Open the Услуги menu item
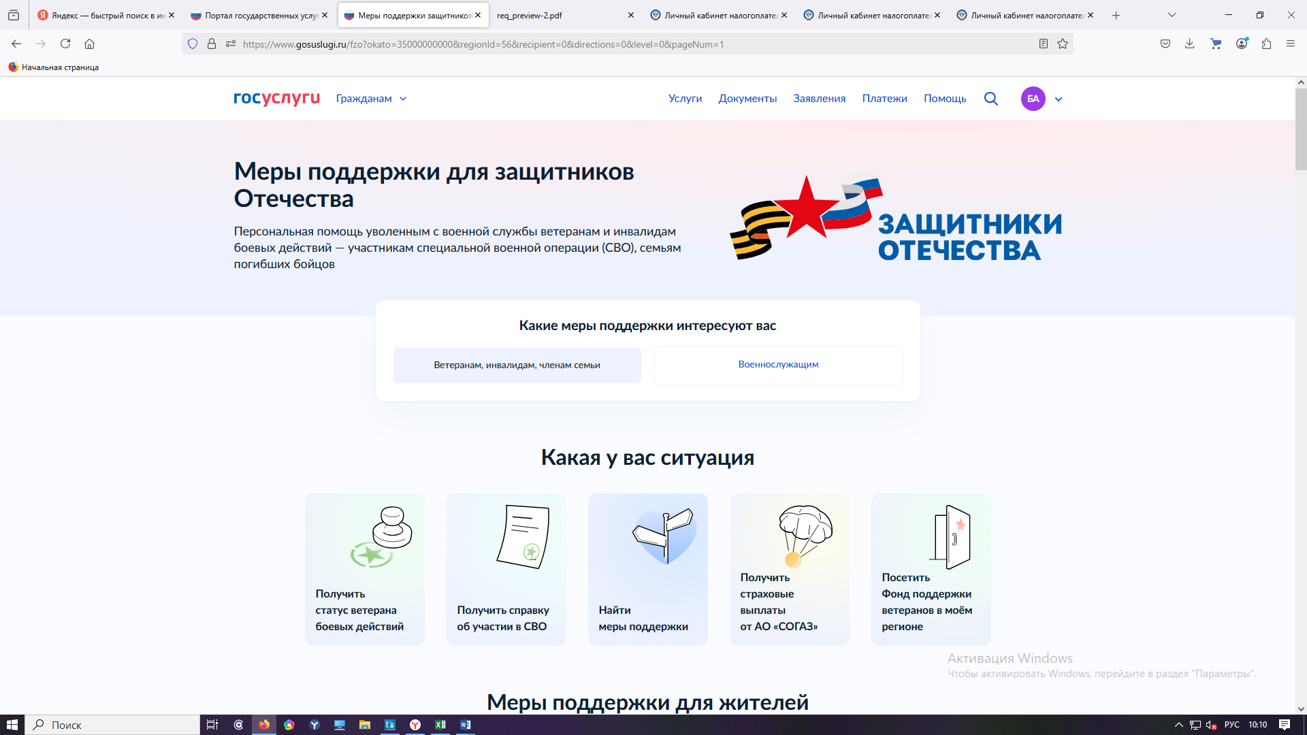Screen dimensions: 1307x735 pyautogui.click(x=685, y=99)
